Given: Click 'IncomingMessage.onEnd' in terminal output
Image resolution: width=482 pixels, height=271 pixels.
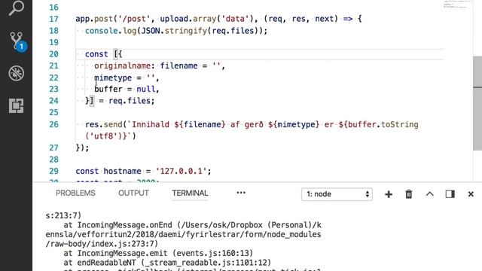Looking at the screenshot, I should (124, 225).
